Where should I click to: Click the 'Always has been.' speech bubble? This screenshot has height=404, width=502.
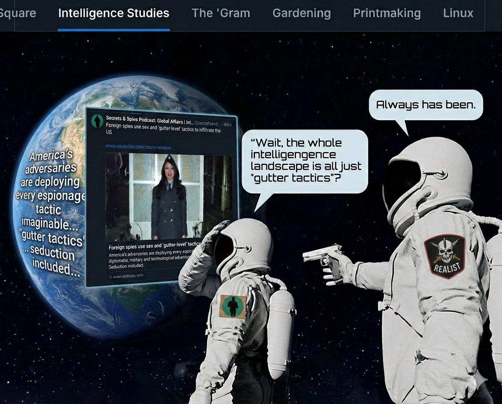[x=426, y=104]
